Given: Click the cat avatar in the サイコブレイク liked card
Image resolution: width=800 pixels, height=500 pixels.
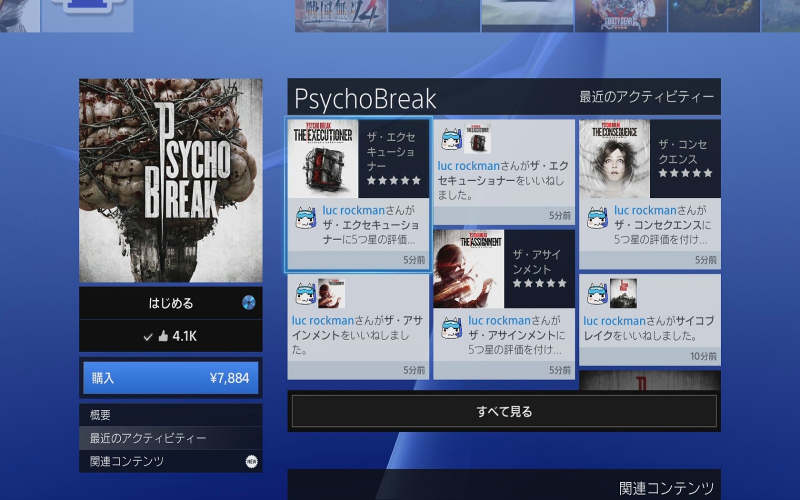Looking at the screenshot, I should tap(597, 294).
